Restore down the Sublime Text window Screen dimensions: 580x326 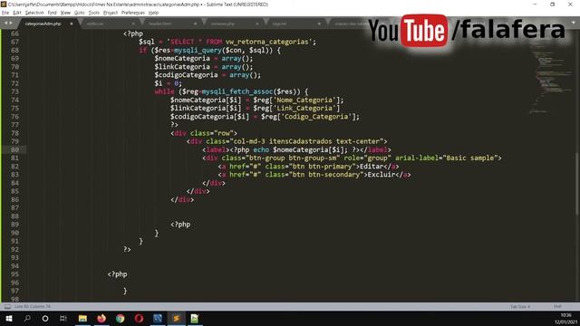tap(552, 4)
